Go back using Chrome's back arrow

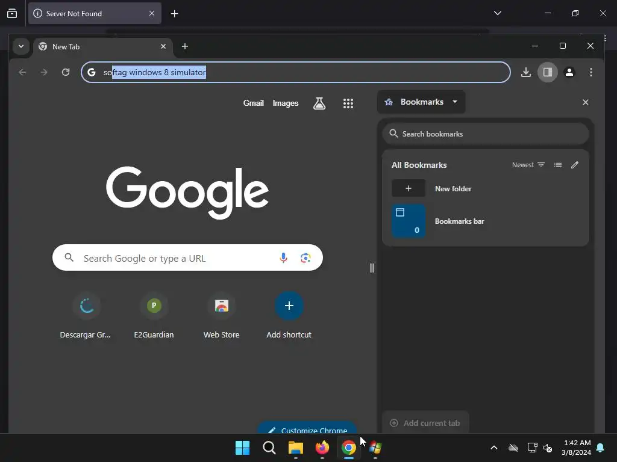(22, 72)
